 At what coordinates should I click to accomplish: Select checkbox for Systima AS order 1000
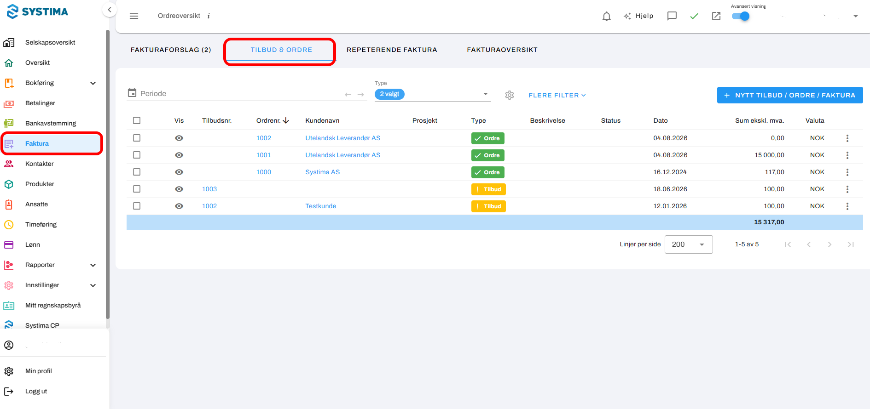[x=137, y=172]
